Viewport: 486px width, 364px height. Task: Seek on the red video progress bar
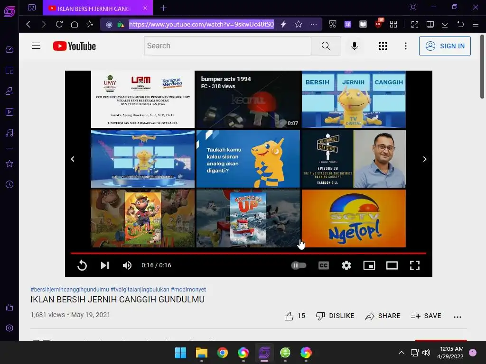tap(248, 253)
